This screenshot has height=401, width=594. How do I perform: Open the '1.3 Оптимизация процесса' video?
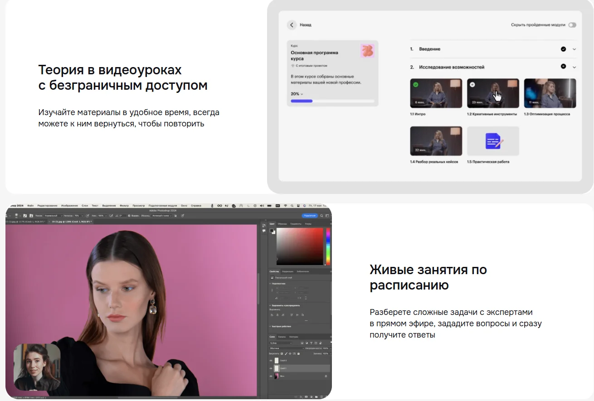(550, 93)
